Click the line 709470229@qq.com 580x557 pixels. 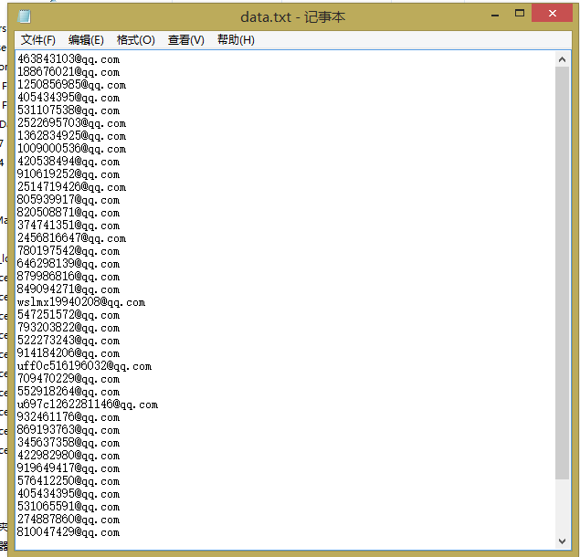[x=69, y=379]
